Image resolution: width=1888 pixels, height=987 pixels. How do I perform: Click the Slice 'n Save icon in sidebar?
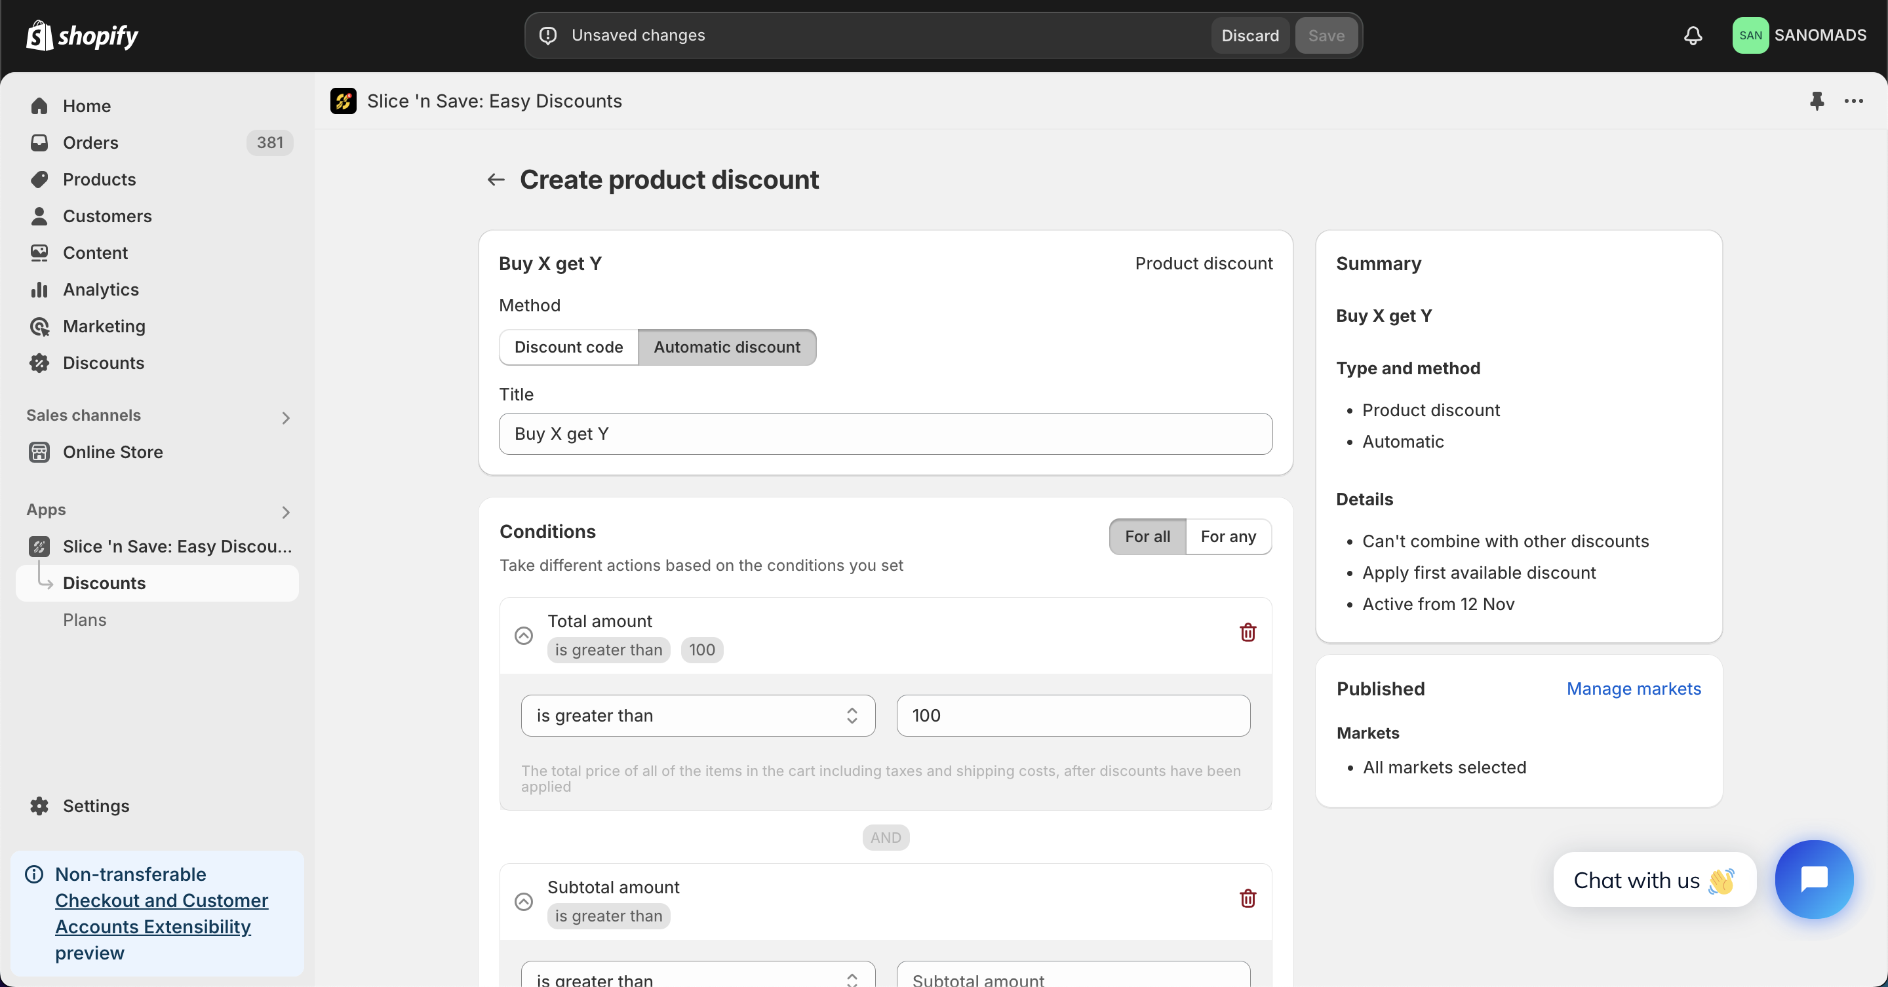39,547
